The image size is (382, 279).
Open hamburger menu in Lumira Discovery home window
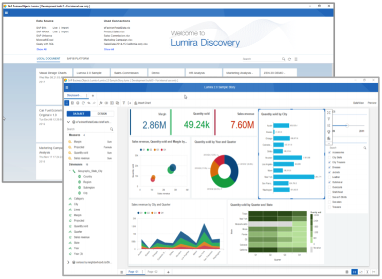[x=6, y=13]
